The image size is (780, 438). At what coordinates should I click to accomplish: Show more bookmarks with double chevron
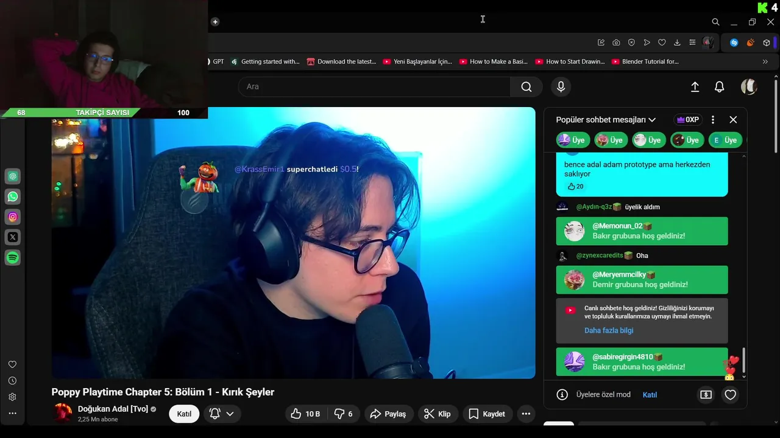pos(765,61)
